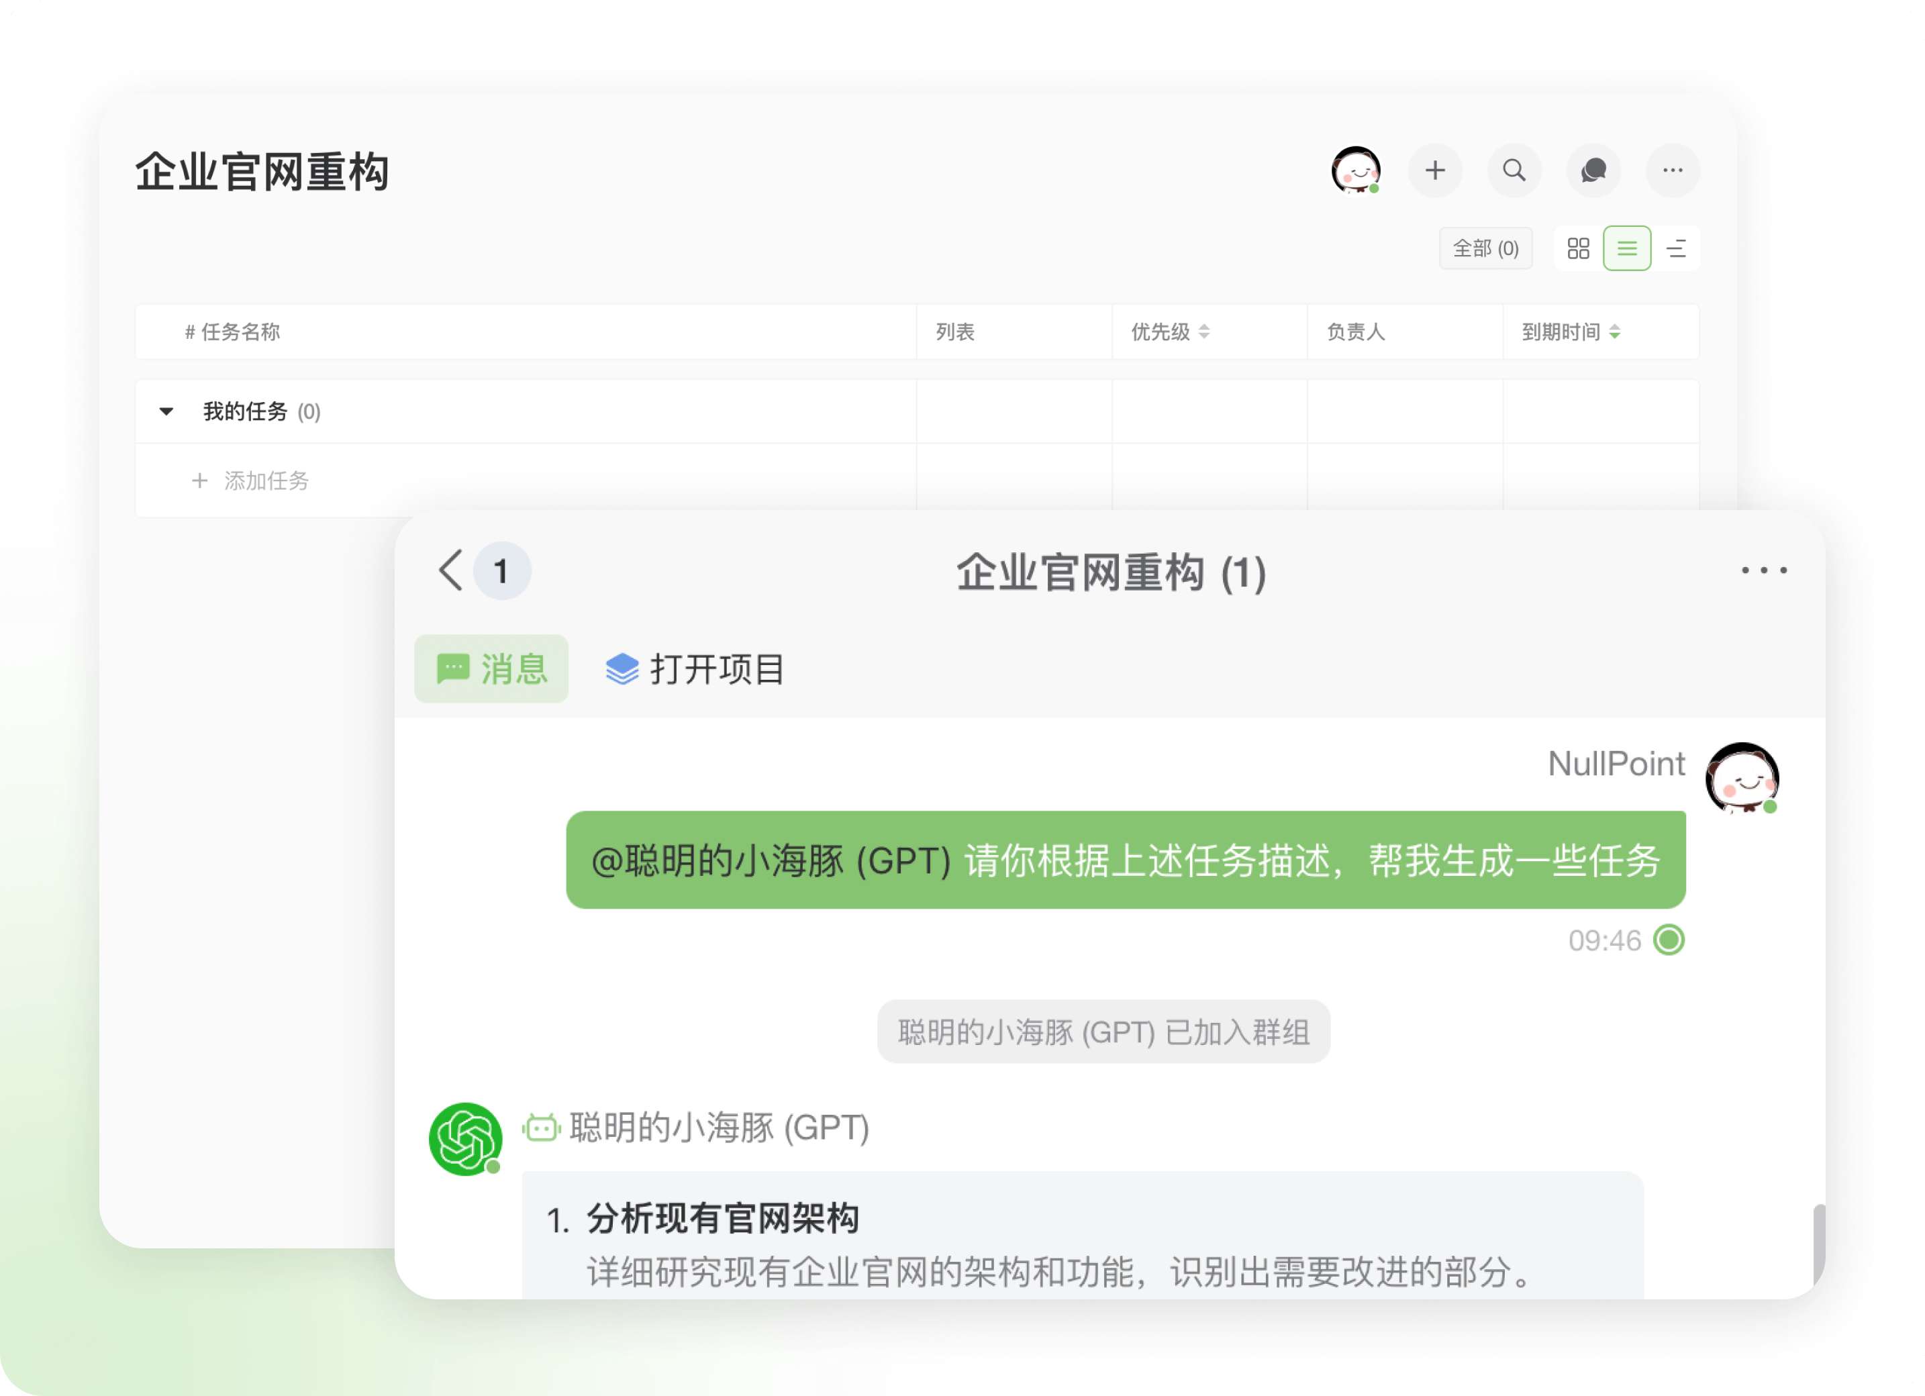Go back with chat back arrow
Screen dimensions: 1925x1396
[x=450, y=570]
